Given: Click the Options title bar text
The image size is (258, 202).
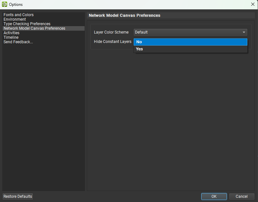Looking at the screenshot, I should pos(16,5).
